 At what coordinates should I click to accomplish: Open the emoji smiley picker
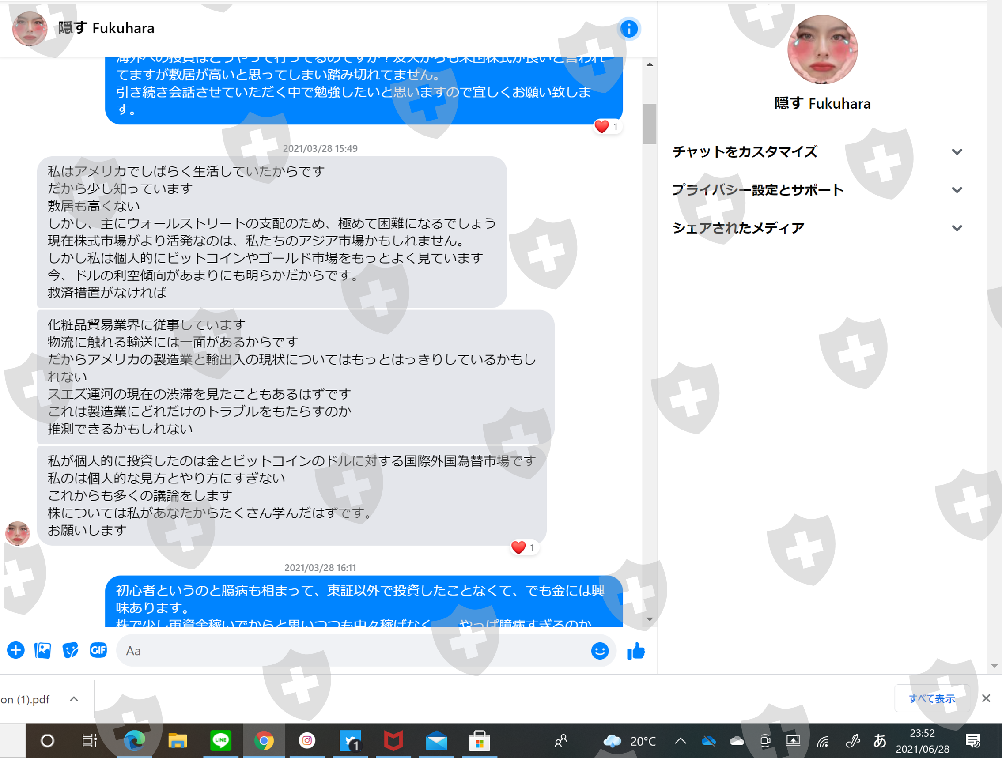(599, 651)
